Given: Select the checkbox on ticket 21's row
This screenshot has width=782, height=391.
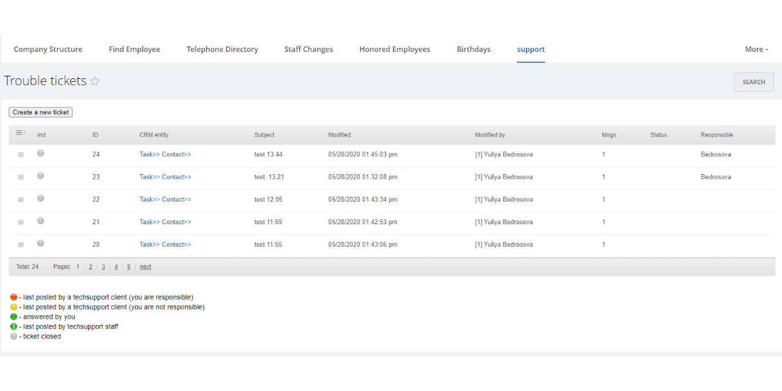Looking at the screenshot, I should (20, 221).
